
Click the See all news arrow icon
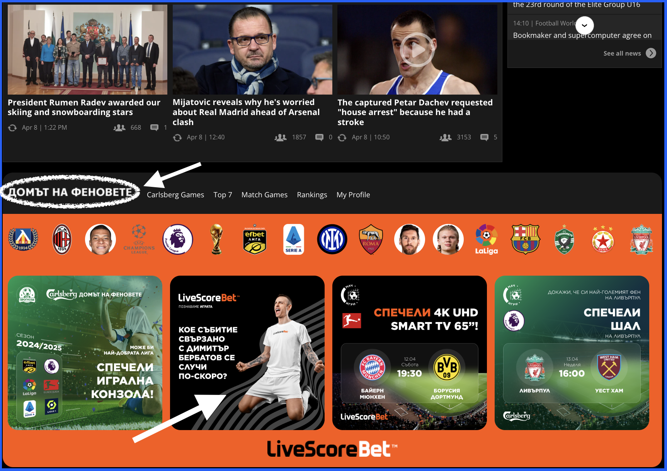click(x=651, y=53)
